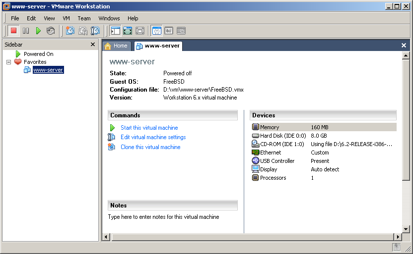Image resolution: width=413 pixels, height=254 pixels.
Task: Click Clone this virtual machine link
Action: [150, 147]
